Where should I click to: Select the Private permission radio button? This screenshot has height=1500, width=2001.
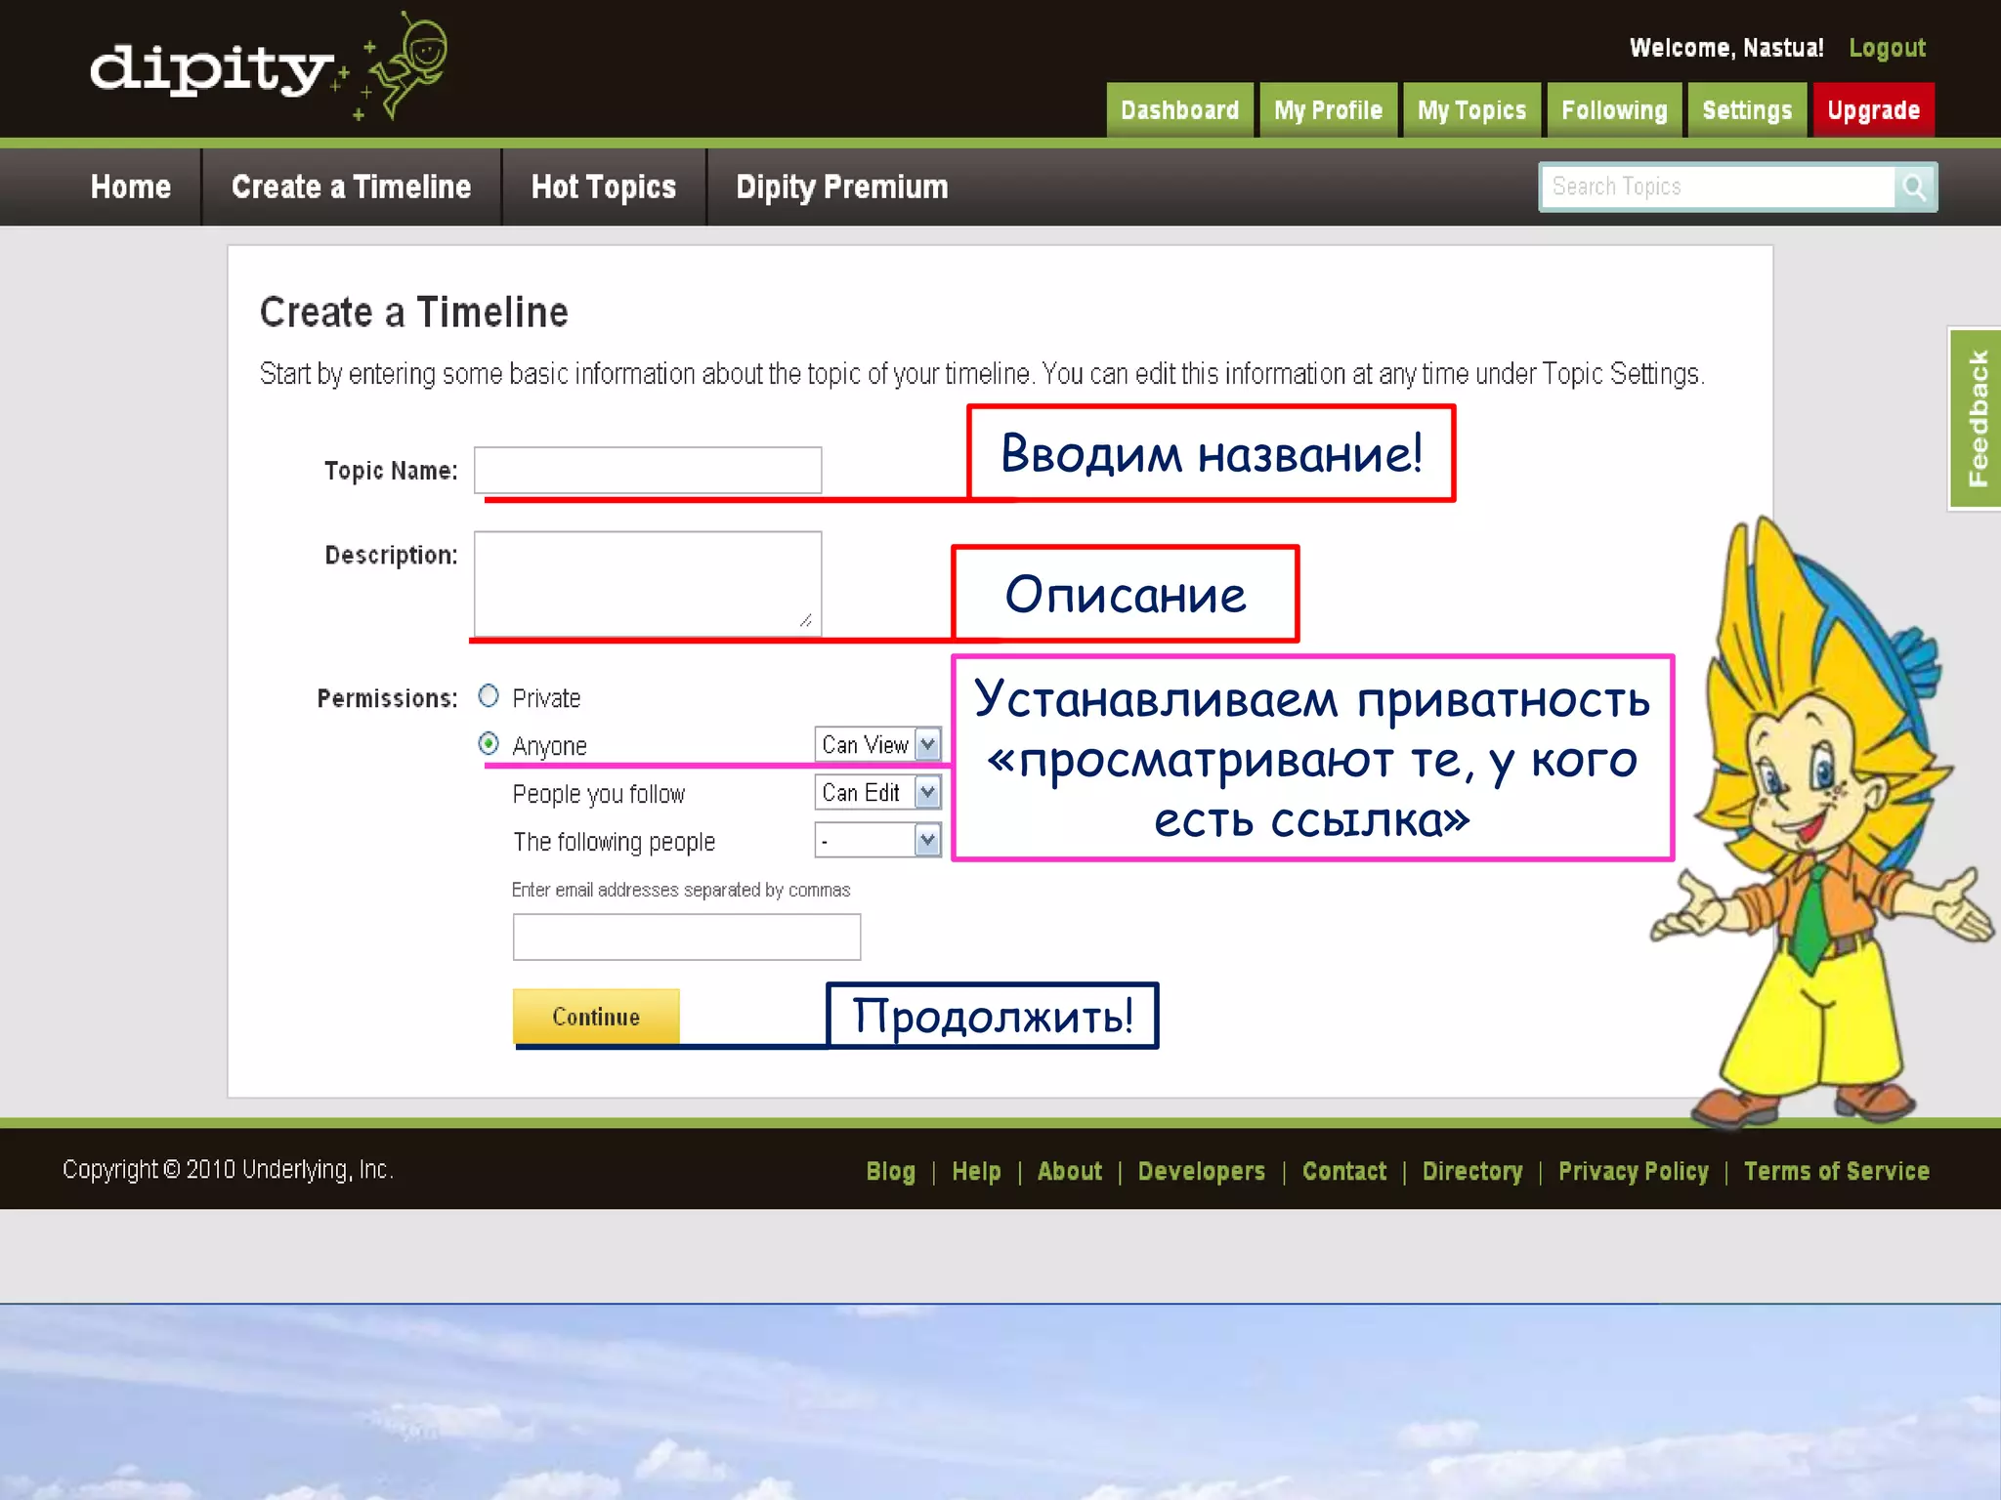click(489, 696)
